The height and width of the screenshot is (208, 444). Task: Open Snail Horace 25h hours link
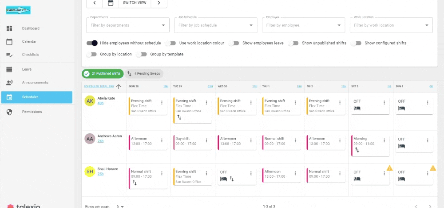100,174
